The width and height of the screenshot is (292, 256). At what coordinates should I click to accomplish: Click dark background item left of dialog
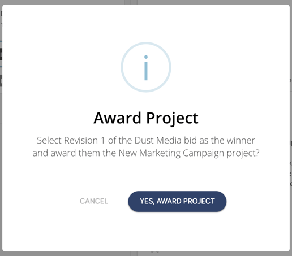point(1,54)
